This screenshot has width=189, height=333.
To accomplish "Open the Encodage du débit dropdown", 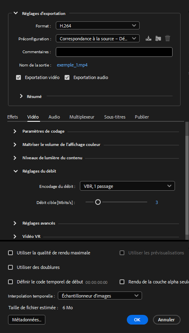I will click(127, 186).
